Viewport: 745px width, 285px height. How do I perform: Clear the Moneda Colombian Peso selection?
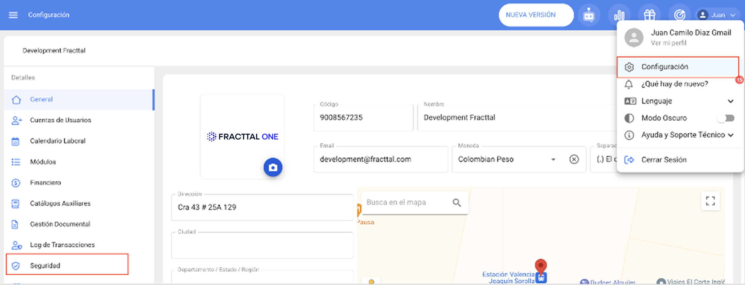(574, 159)
